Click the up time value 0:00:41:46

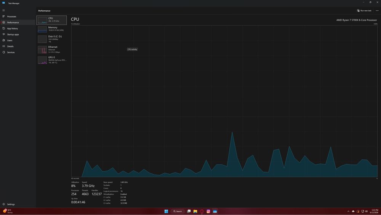point(78,202)
